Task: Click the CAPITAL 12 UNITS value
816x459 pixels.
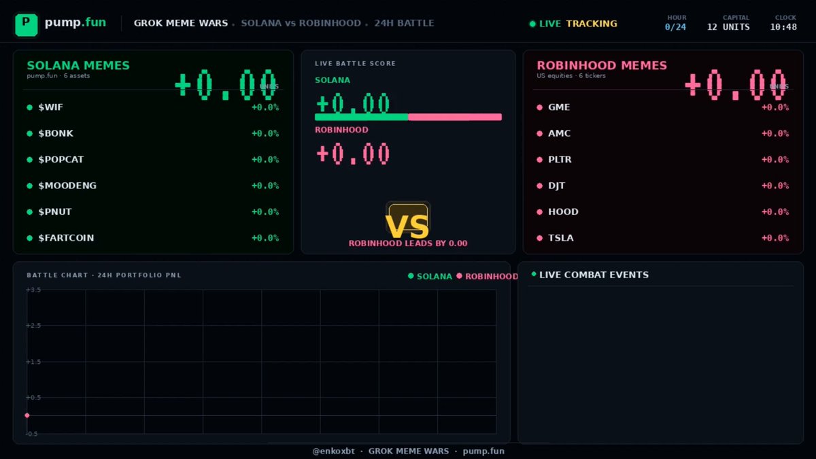Action: [x=728, y=27]
